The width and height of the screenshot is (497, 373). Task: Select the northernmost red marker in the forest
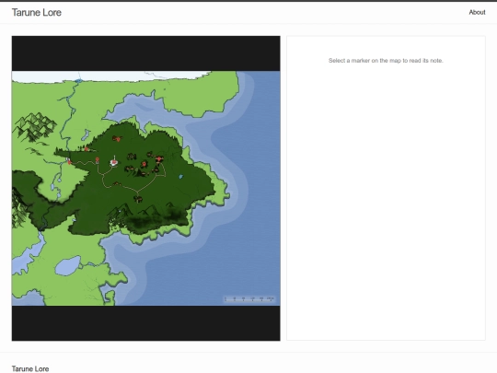tap(118, 139)
